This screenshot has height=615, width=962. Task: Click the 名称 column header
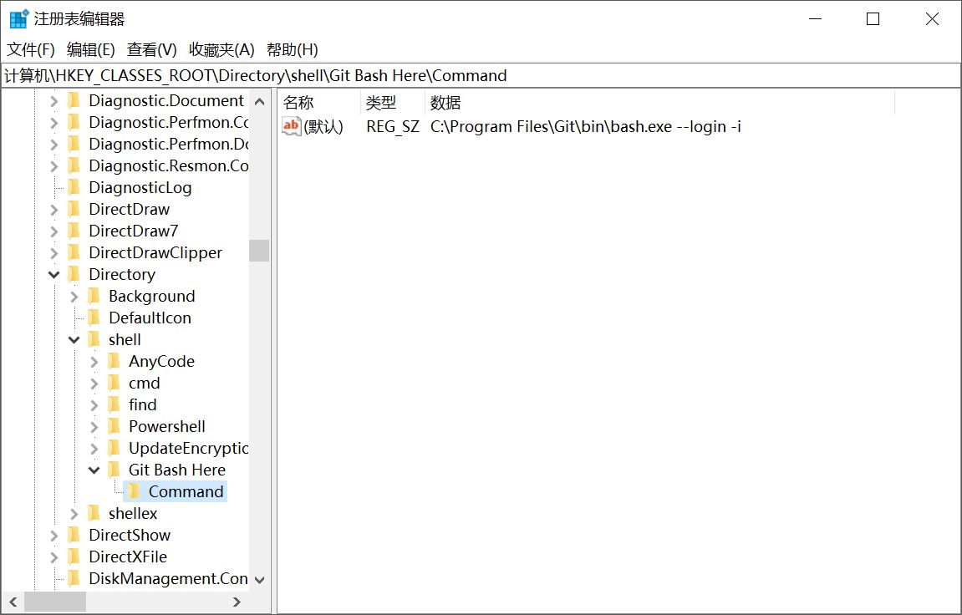tap(319, 103)
